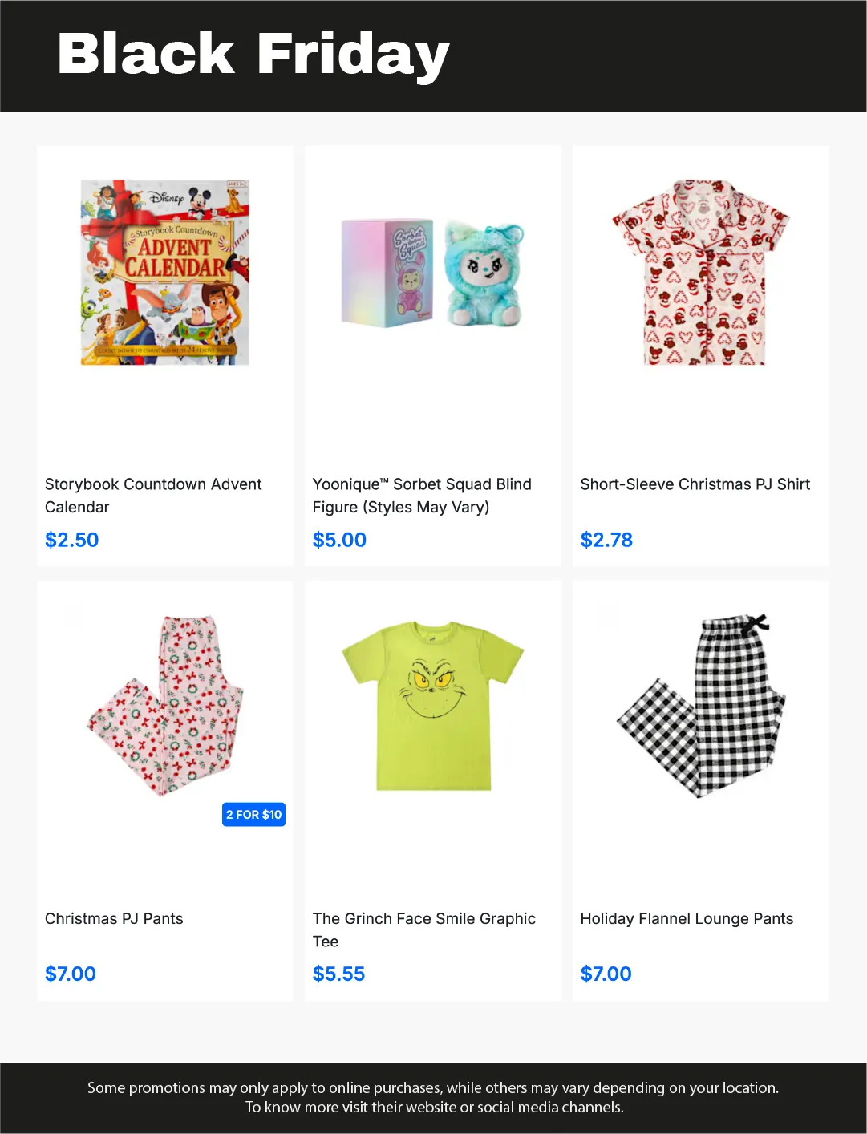Select the Christmas PJ Pants product image
Screen dimensions: 867x1134
point(165,706)
